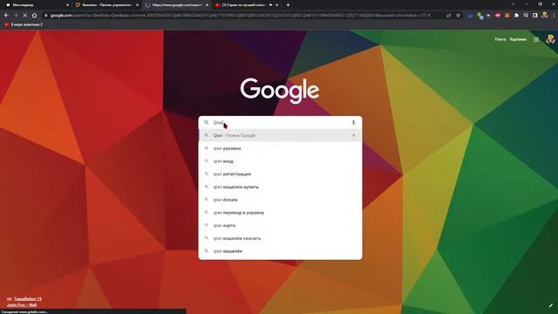Image resolution: width=558 pixels, height=314 pixels.
Task: Select suggestion 'qiwi карта'
Action: pos(281,225)
